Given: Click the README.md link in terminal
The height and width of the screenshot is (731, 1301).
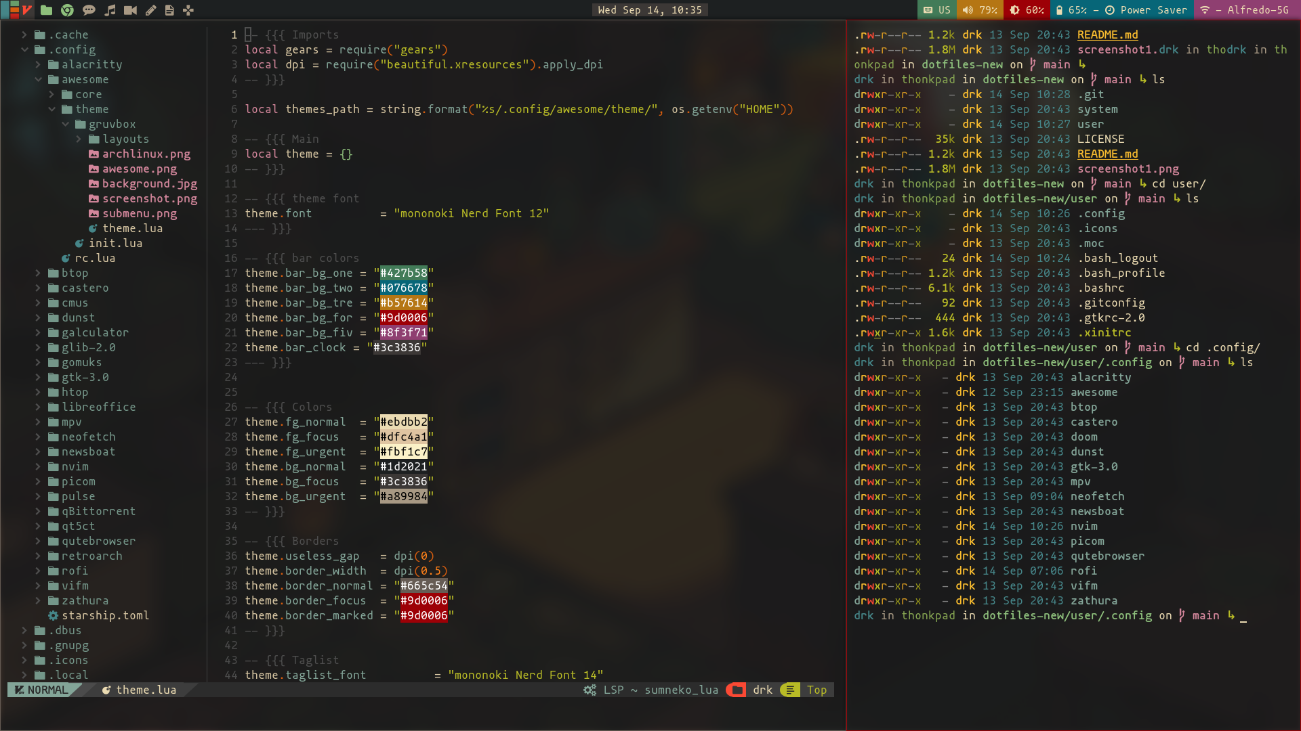Looking at the screenshot, I should tap(1107, 34).
